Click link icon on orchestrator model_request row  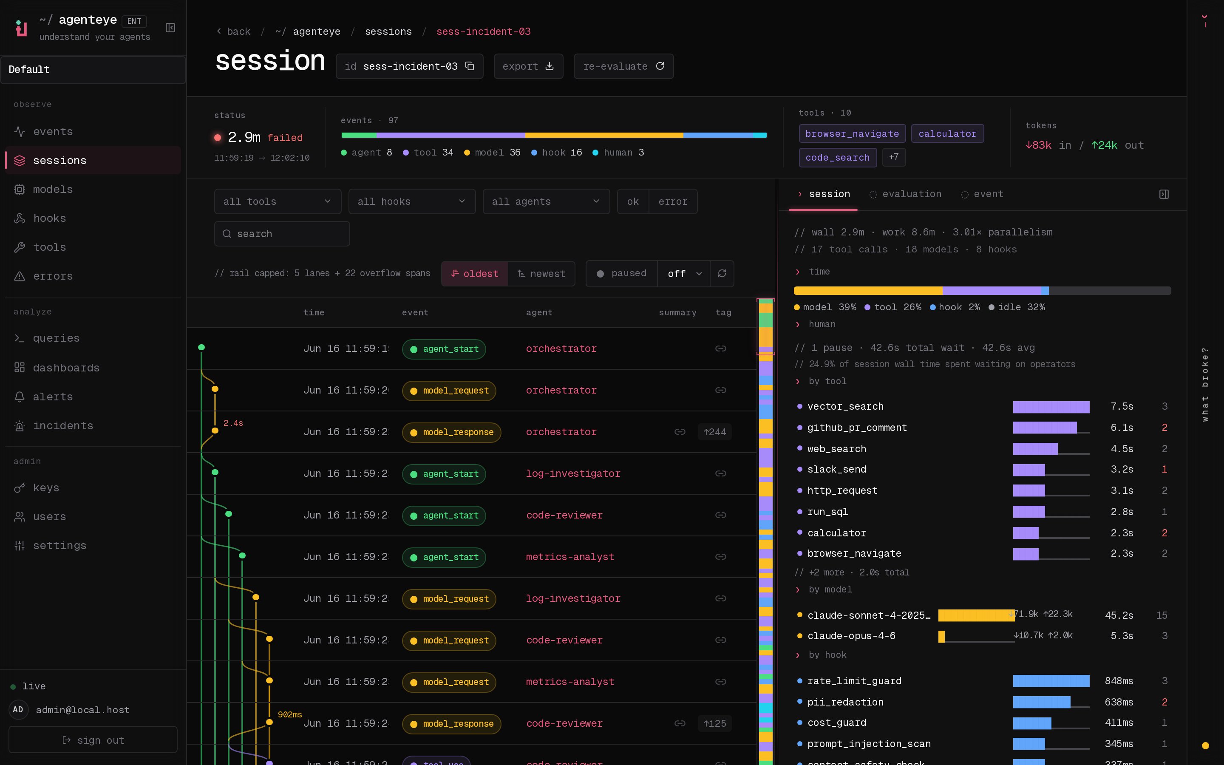(x=721, y=390)
